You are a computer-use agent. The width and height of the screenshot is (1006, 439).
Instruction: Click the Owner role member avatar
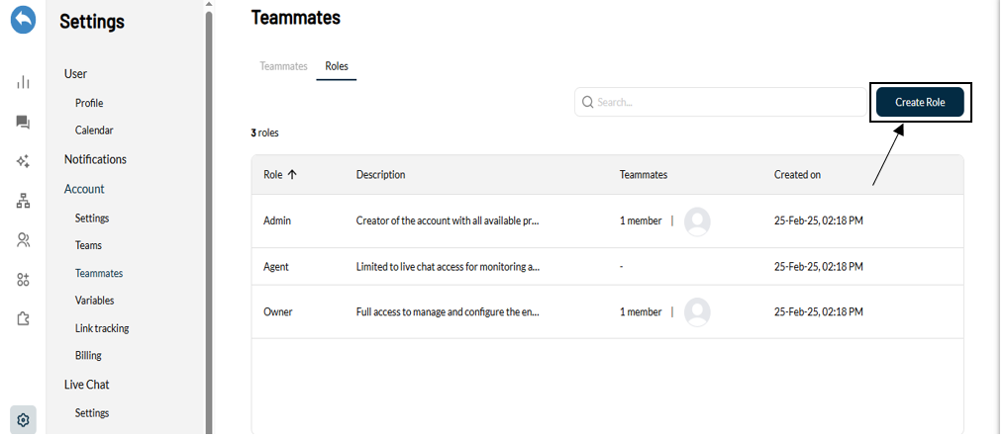[697, 312]
